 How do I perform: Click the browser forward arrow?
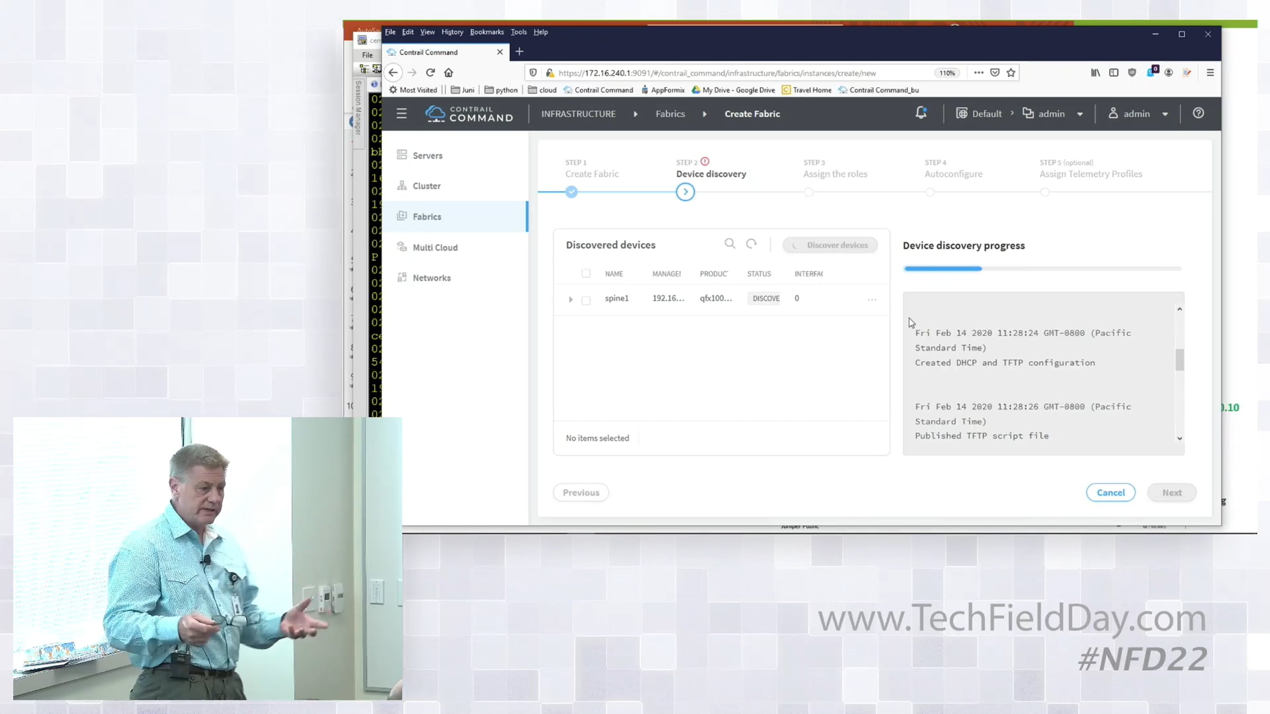point(412,73)
